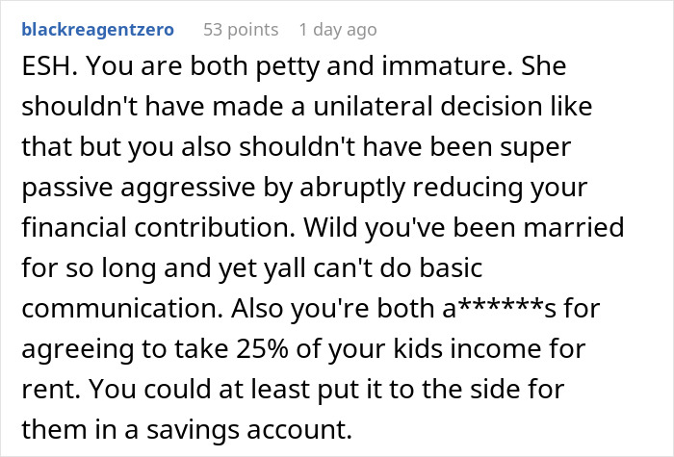The width and height of the screenshot is (674, 457).
Task: Click the word decision in comment
Action: tap(491, 106)
